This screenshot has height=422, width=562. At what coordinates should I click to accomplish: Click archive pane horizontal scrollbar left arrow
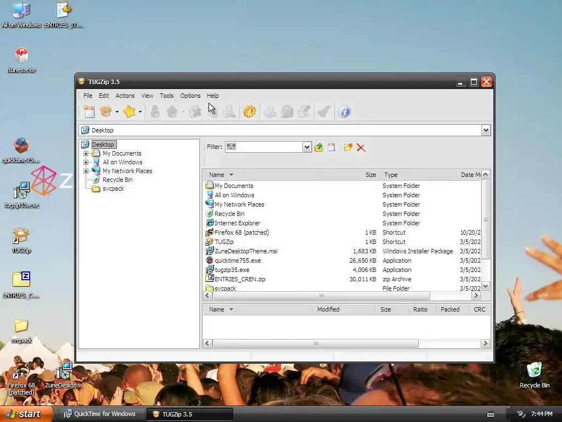[207, 343]
